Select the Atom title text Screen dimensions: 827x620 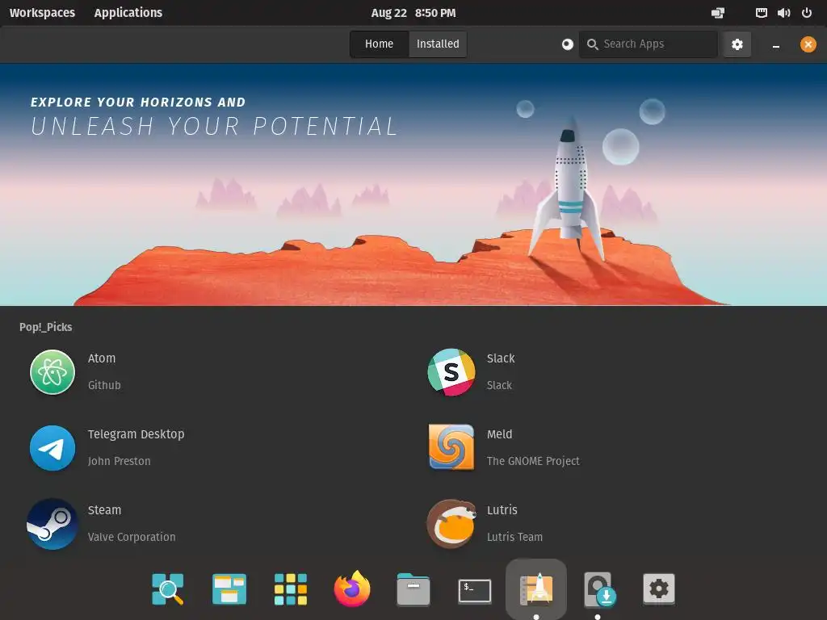pyautogui.click(x=102, y=358)
